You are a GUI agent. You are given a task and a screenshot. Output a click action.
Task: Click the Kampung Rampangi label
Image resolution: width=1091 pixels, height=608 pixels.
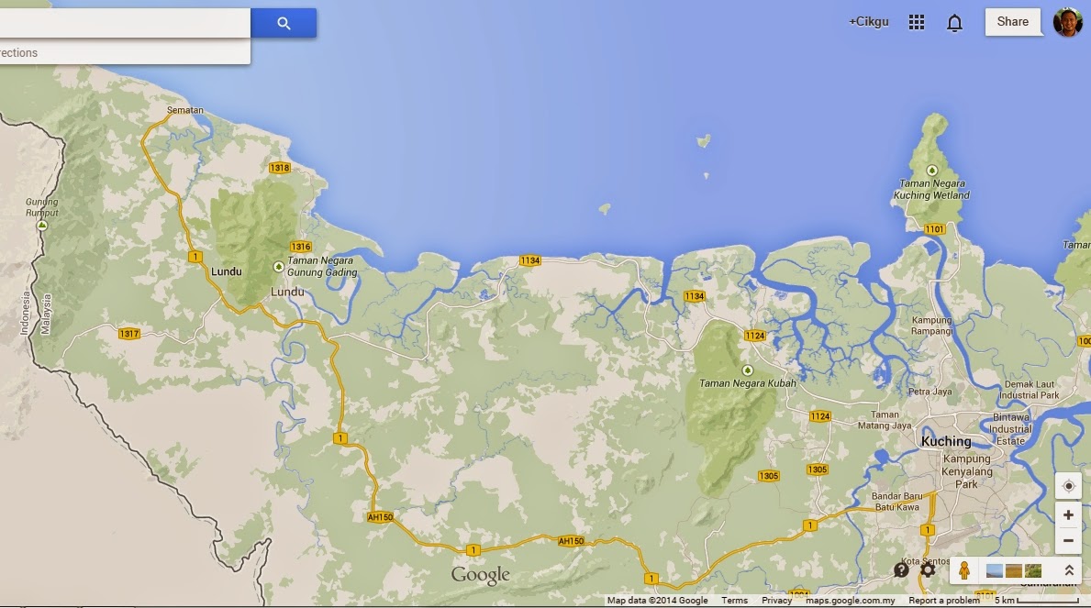click(x=931, y=326)
